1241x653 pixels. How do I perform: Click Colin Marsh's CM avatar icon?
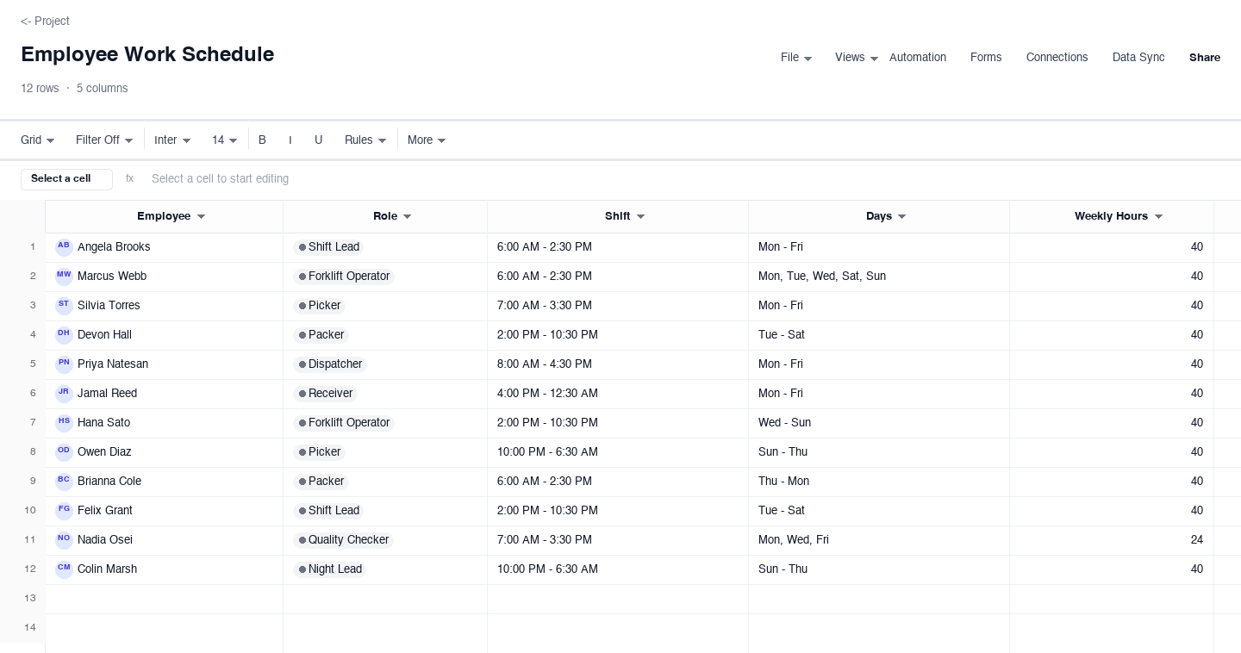(64, 569)
